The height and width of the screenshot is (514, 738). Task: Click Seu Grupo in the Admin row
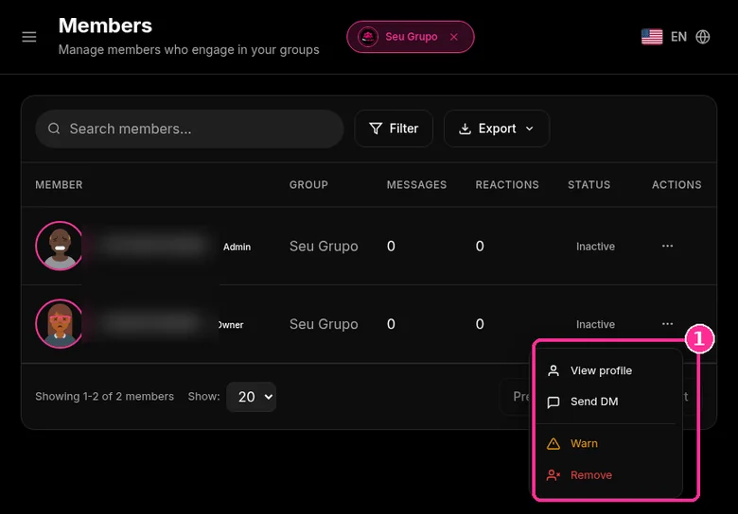pyautogui.click(x=324, y=247)
